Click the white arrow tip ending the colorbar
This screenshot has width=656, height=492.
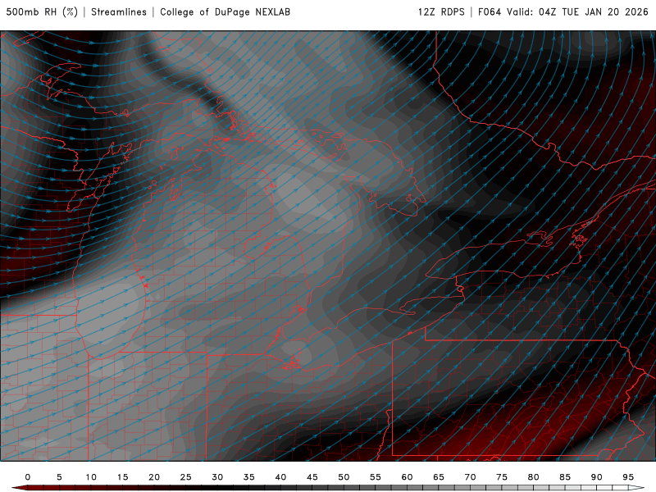click(637, 488)
